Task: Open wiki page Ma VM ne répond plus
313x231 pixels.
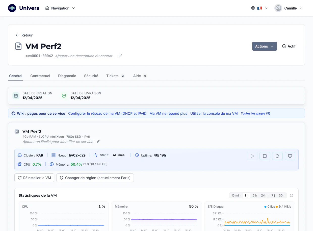Action: [x=168, y=114]
